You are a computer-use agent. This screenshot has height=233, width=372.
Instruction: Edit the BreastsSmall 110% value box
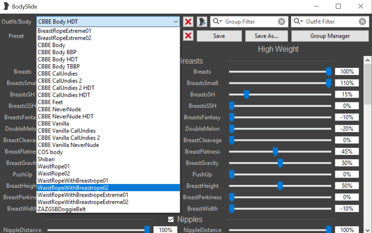347,83
